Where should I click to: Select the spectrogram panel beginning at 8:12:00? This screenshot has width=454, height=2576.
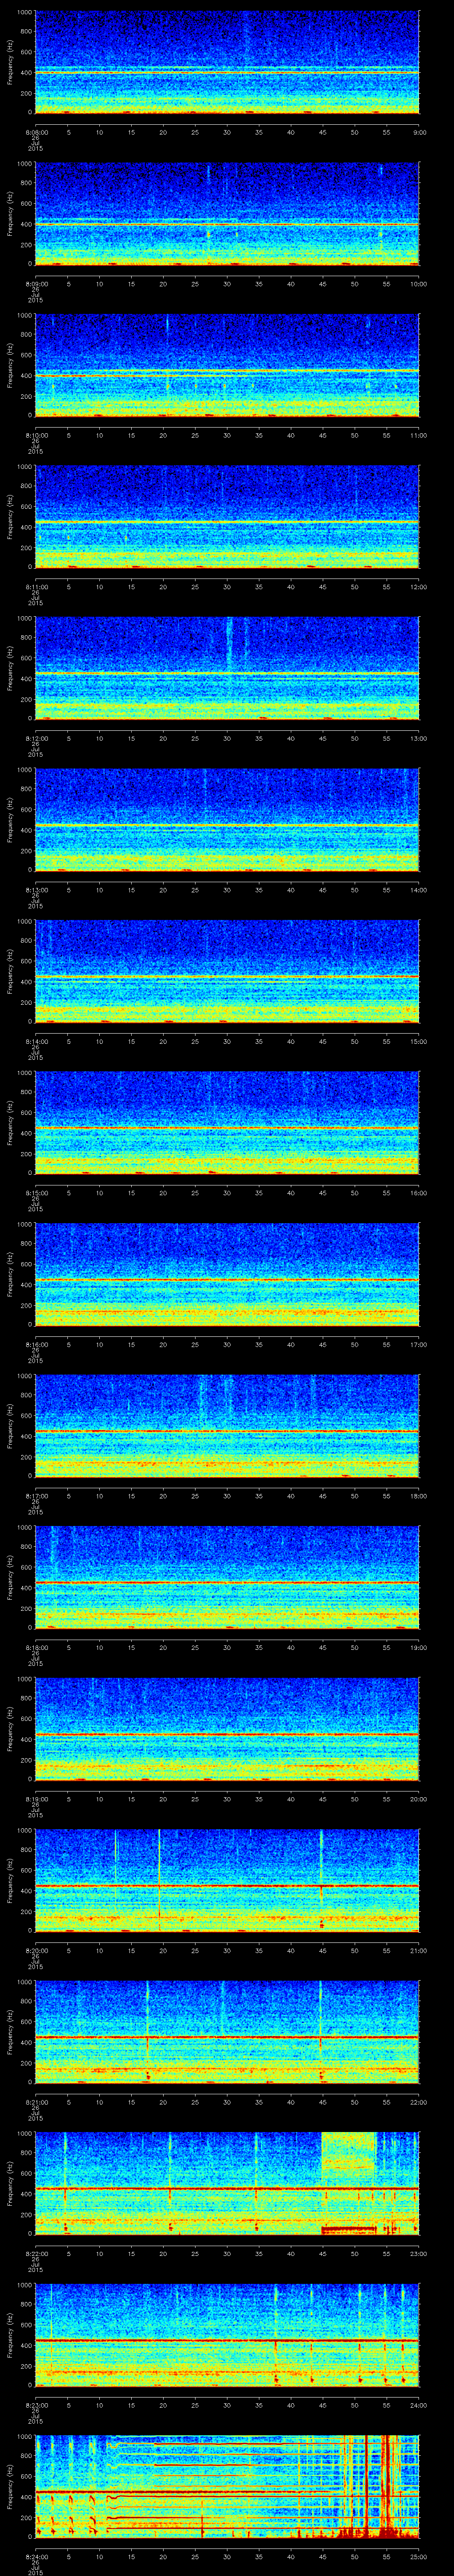227,668
